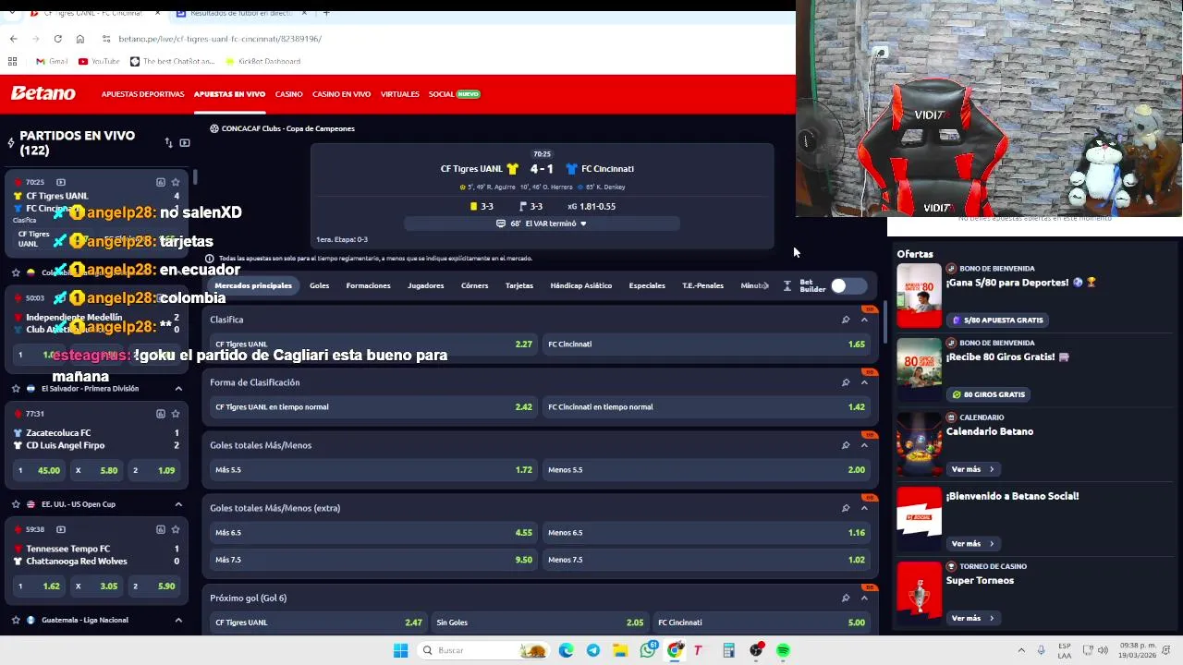The image size is (1183, 665).
Task: Click Ver más under Calendario Betano
Action: [972, 469]
